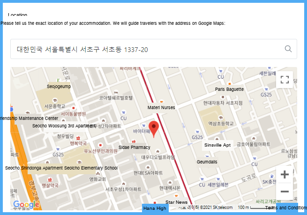Click the search magnifier icon in address field
The width and height of the screenshot is (307, 215).
click(x=288, y=49)
